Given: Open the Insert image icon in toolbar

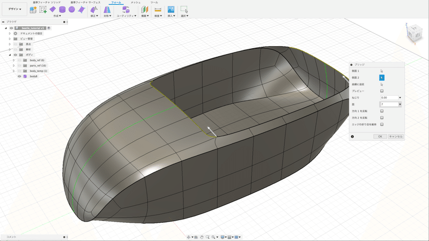Looking at the screenshot, I should click(x=171, y=10).
